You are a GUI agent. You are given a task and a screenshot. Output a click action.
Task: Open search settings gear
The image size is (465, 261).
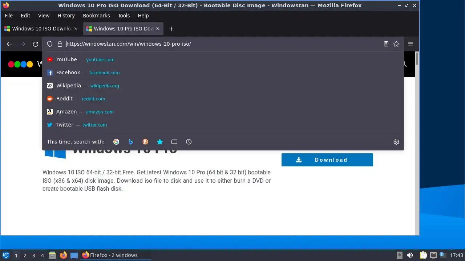(396, 142)
